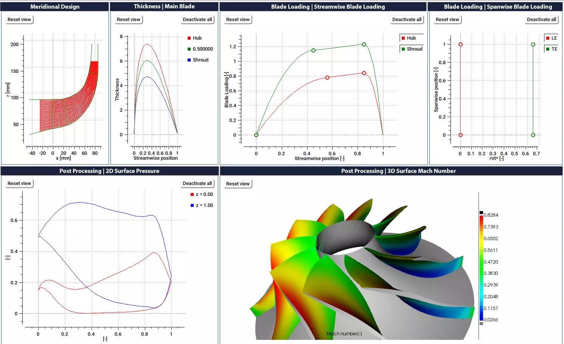The height and width of the screenshot is (344, 564).
Task: Click Deactivate all in 2D Surface Pressure
Action: pyautogui.click(x=197, y=183)
